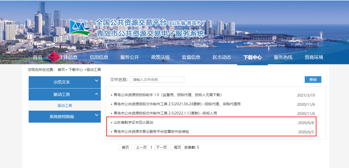Open 营商环境 navigation item
This screenshot has width=349, height=168.
(314, 57)
